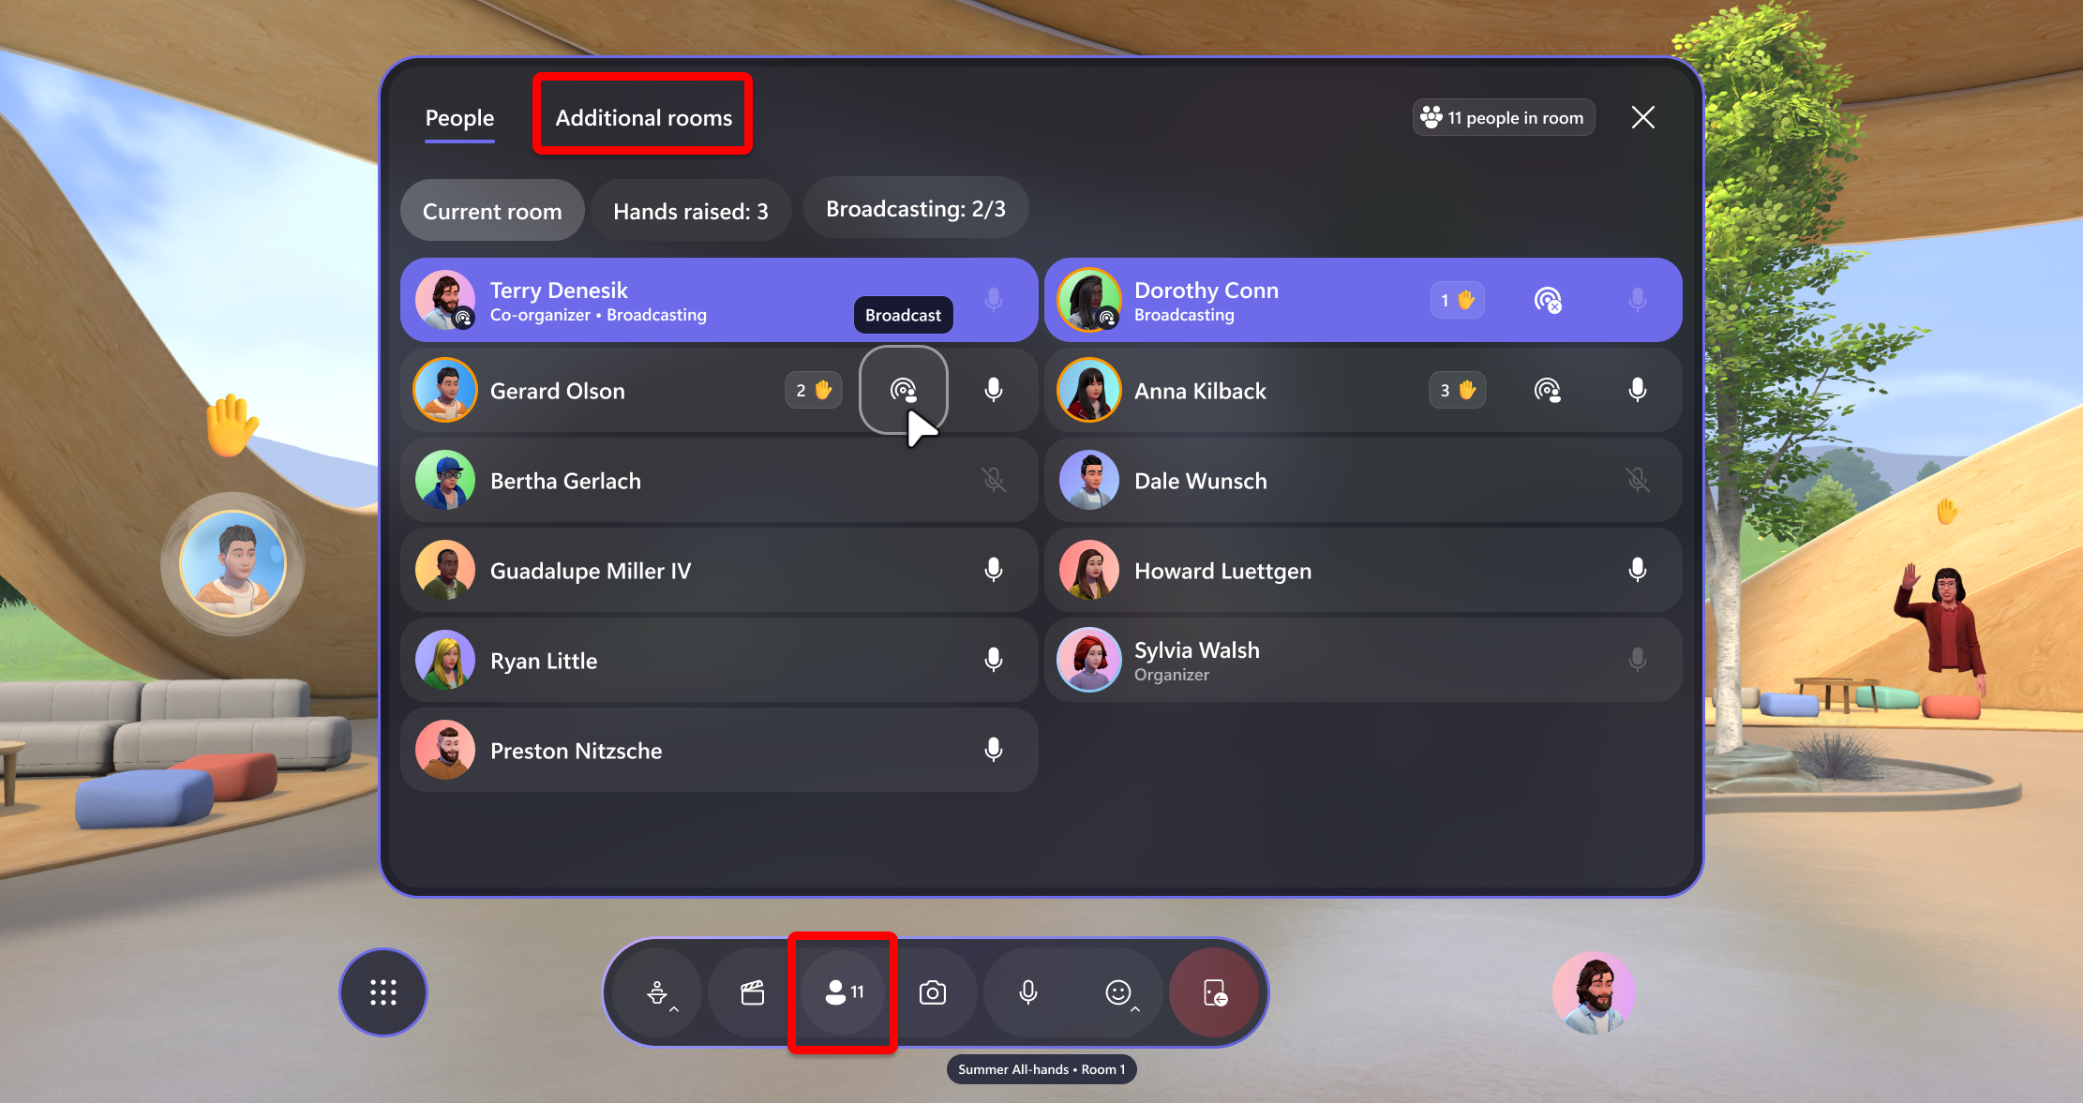The image size is (2083, 1103).
Task: Click the screen share icon in toolbar
Action: click(754, 992)
